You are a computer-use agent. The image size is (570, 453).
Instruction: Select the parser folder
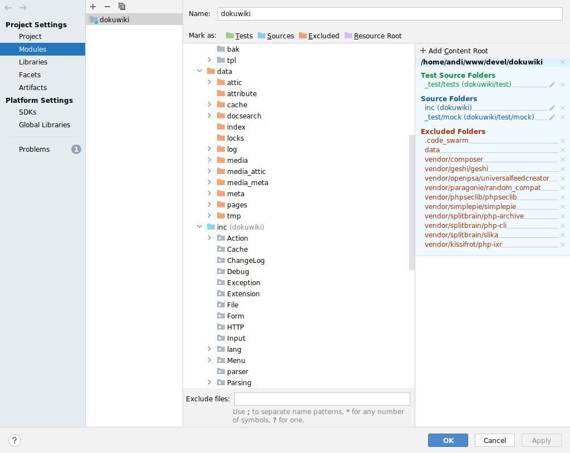click(233, 371)
